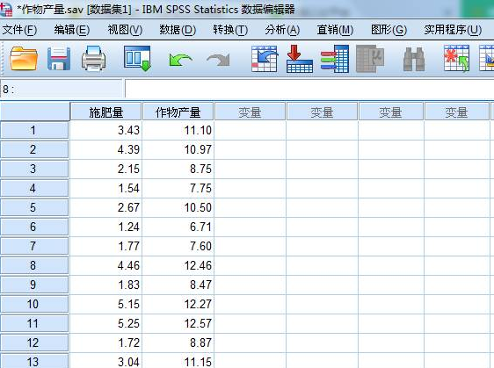The width and height of the screenshot is (494, 368).
Task: Open the 分析(A) menu
Action: point(282,30)
